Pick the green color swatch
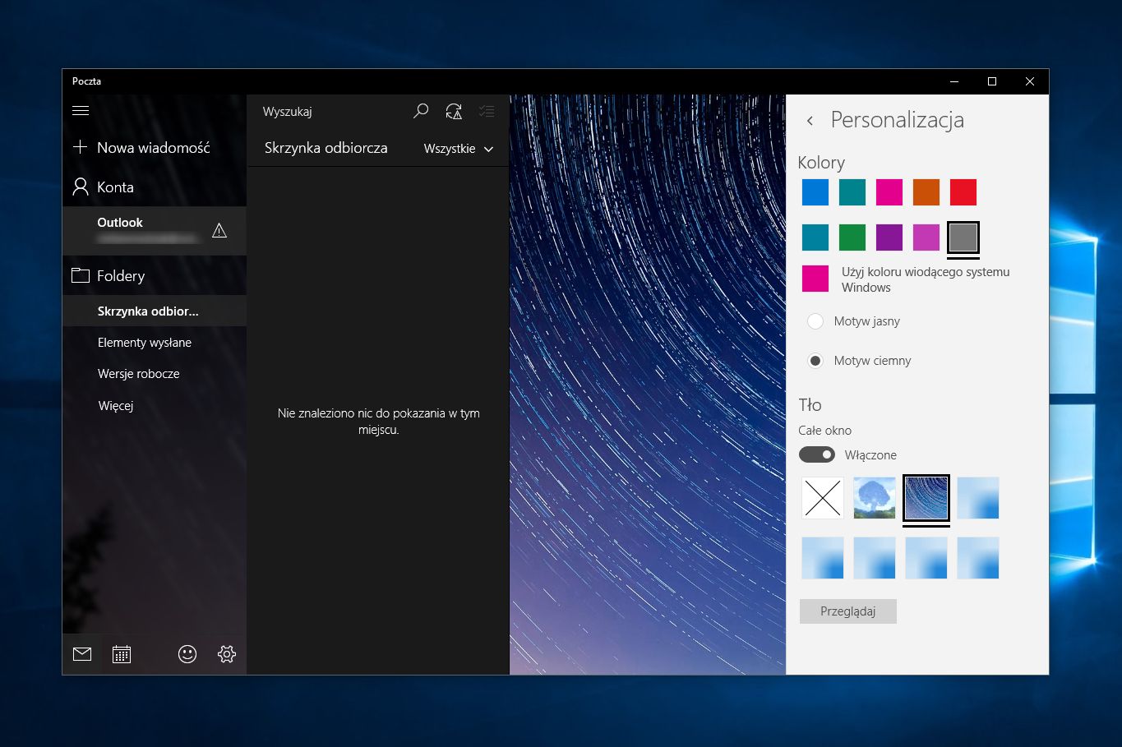The height and width of the screenshot is (747, 1122). click(x=852, y=237)
